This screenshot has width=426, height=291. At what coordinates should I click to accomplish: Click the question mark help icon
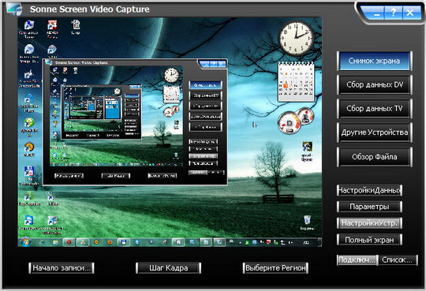point(393,13)
